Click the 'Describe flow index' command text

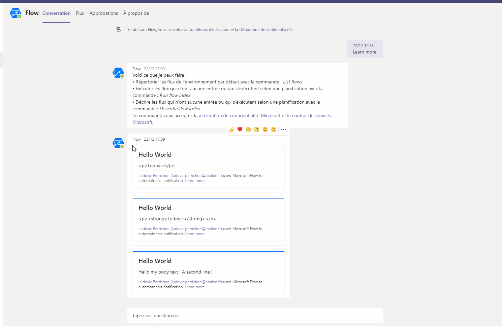[x=180, y=109]
